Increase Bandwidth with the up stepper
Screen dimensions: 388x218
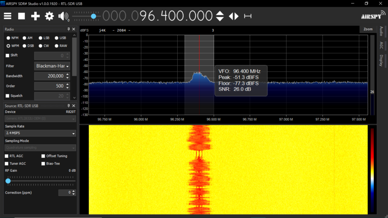(67, 75)
